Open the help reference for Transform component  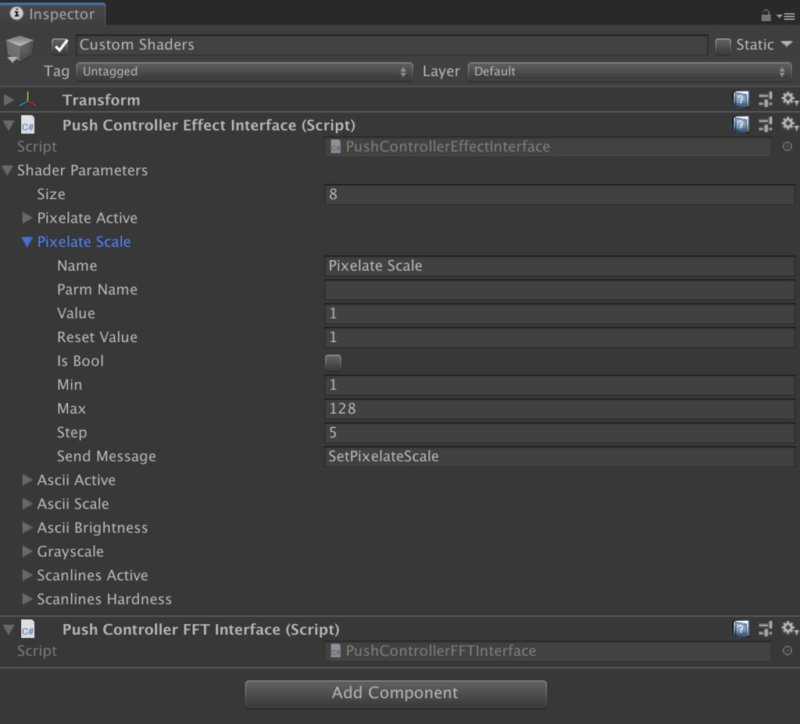pyautogui.click(x=741, y=99)
